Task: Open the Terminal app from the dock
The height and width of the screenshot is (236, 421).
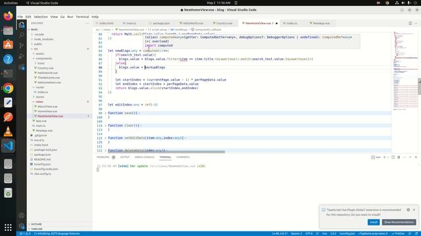Action: coord(8,73)
